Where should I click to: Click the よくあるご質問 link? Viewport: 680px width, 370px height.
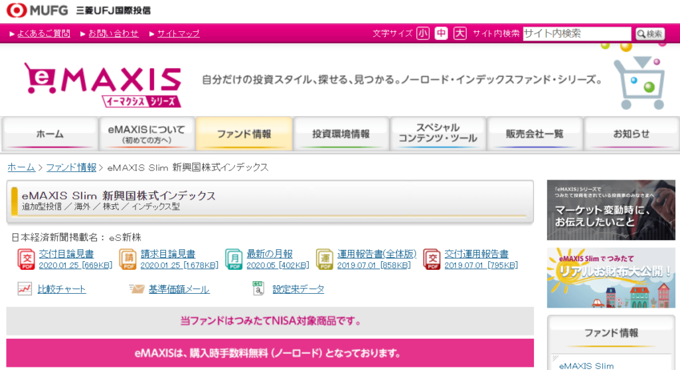(44, 34)
